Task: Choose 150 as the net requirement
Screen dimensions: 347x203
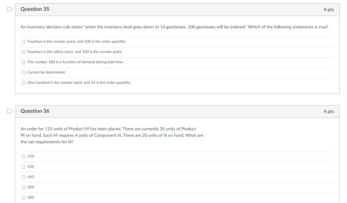Action: pyautogui.click(x=24, y=167)
